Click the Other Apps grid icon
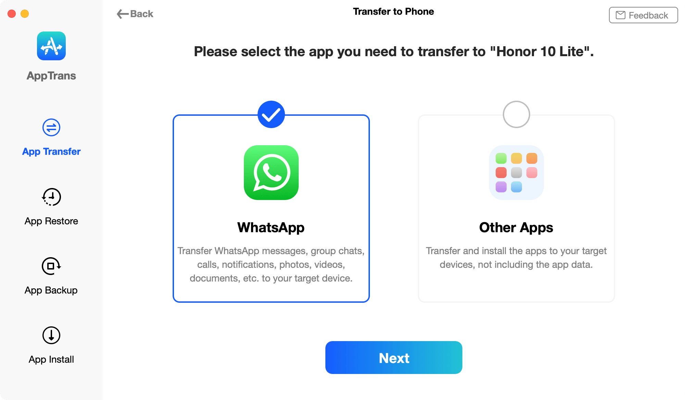 point(516,173)
